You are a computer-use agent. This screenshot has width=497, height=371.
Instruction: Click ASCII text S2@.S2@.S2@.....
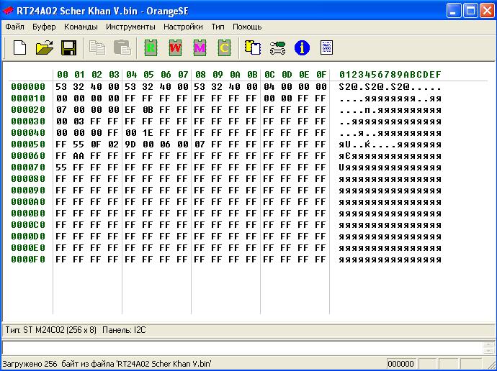(373, 87)
